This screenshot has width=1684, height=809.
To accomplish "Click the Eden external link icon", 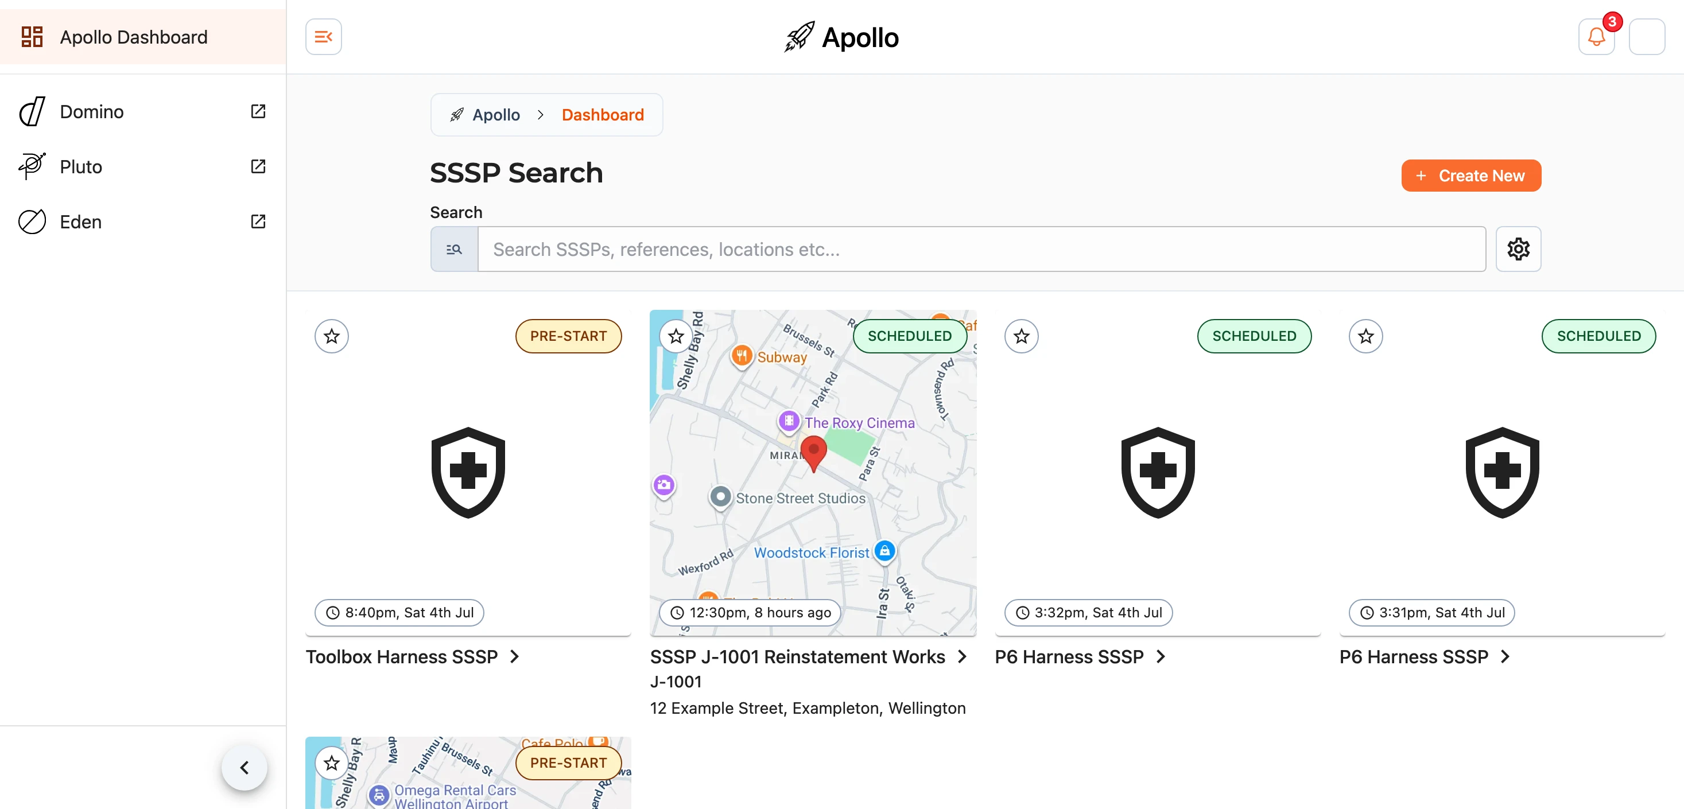I will 258,221.
